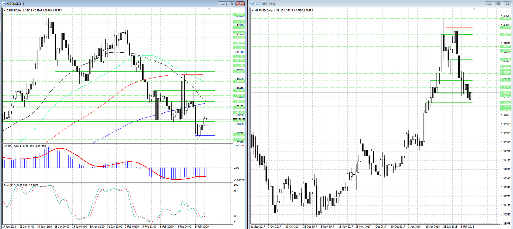Click the 0.012141 value on MACD scale
Screen dimensions: 513x229
point(239,146)
